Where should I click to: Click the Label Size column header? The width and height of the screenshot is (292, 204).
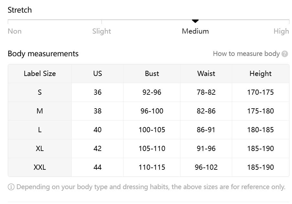pos(39,74)
